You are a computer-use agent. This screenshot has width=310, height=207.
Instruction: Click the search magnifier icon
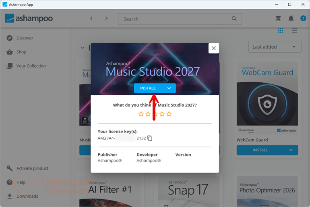(234, 19)
